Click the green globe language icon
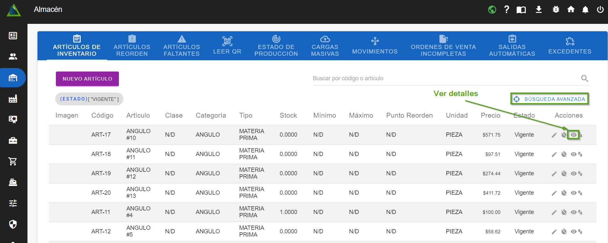The image size is (608, 243). [x=492, y=9]
